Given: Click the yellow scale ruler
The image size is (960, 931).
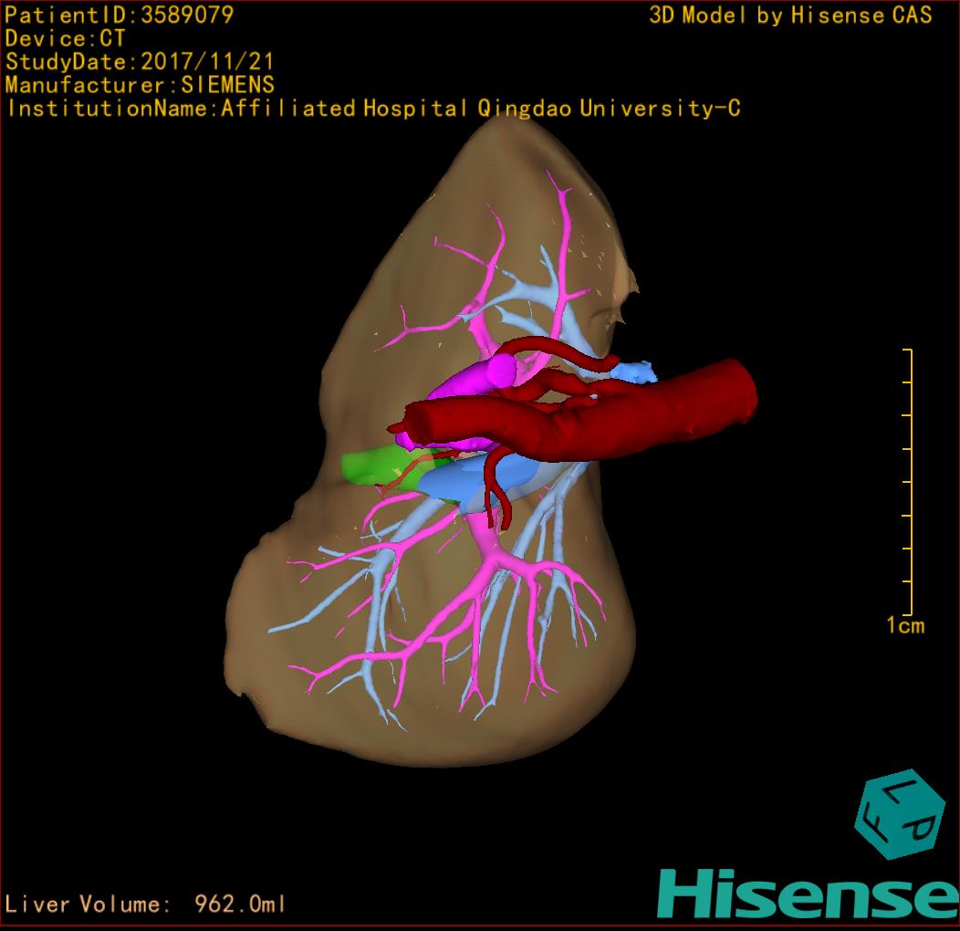Looking at the screenshot, I should pos(907,482).
